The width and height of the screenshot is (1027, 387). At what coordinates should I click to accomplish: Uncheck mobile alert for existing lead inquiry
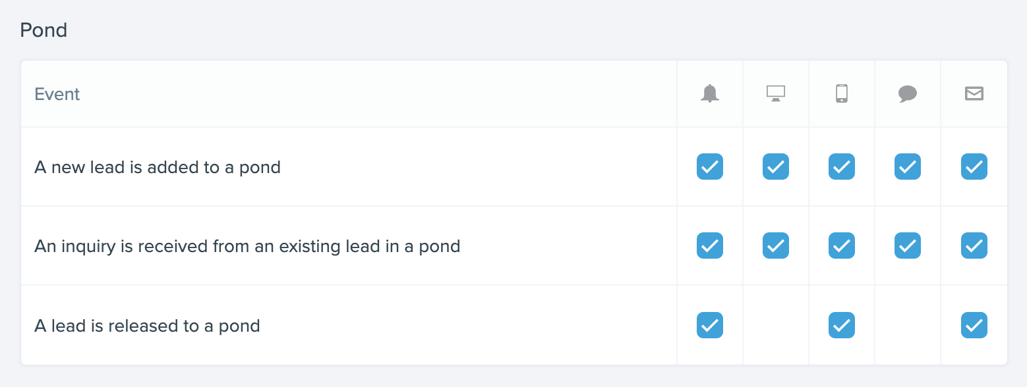pyautogui.click(x=842, y=245)
